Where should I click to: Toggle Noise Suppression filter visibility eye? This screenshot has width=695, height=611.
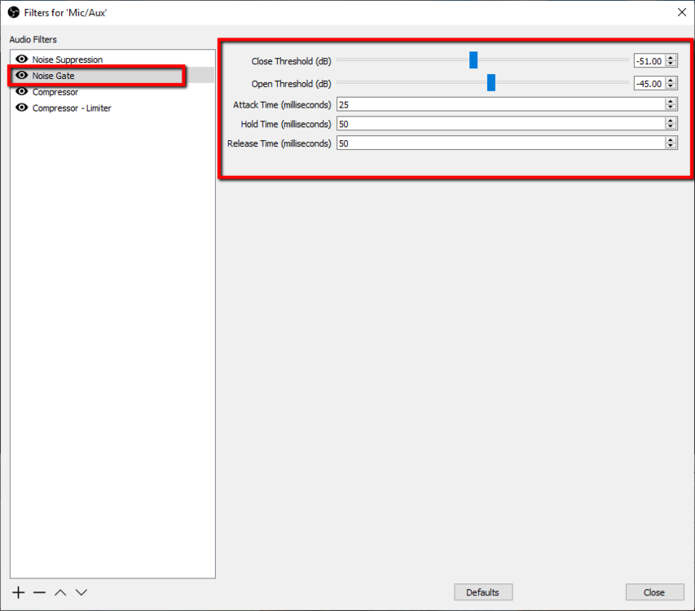point(22,59)
